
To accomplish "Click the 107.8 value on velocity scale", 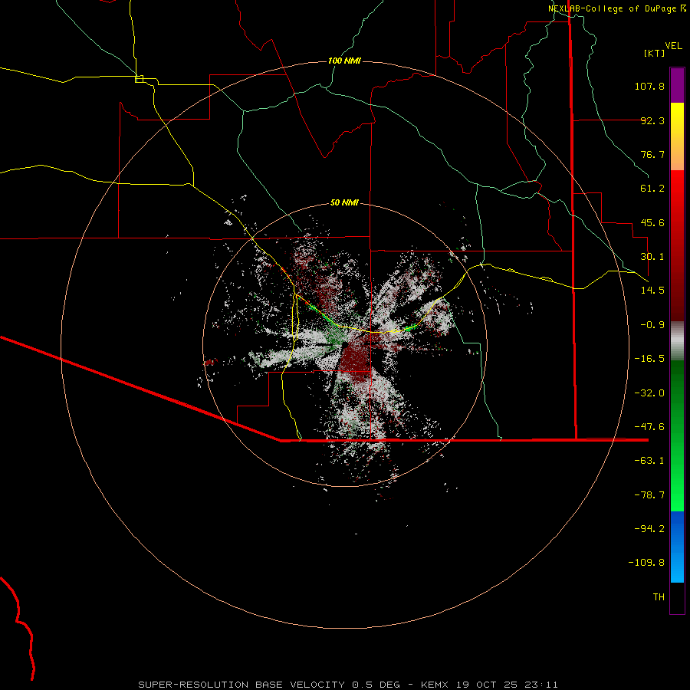I will click(649, 86).
